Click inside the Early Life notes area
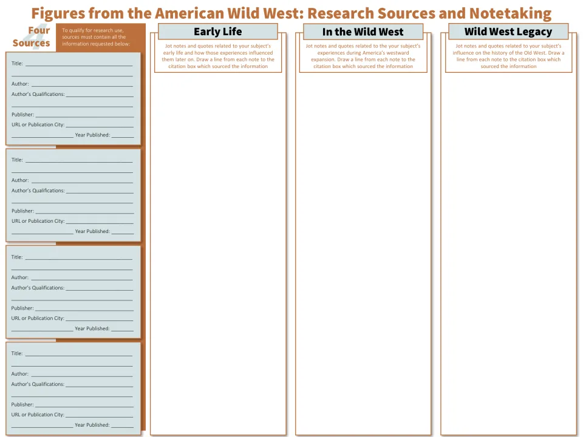 point(218,252)
